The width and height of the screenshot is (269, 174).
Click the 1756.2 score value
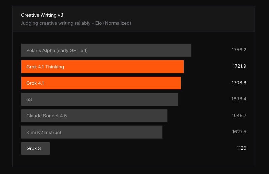tap(239, 50)
